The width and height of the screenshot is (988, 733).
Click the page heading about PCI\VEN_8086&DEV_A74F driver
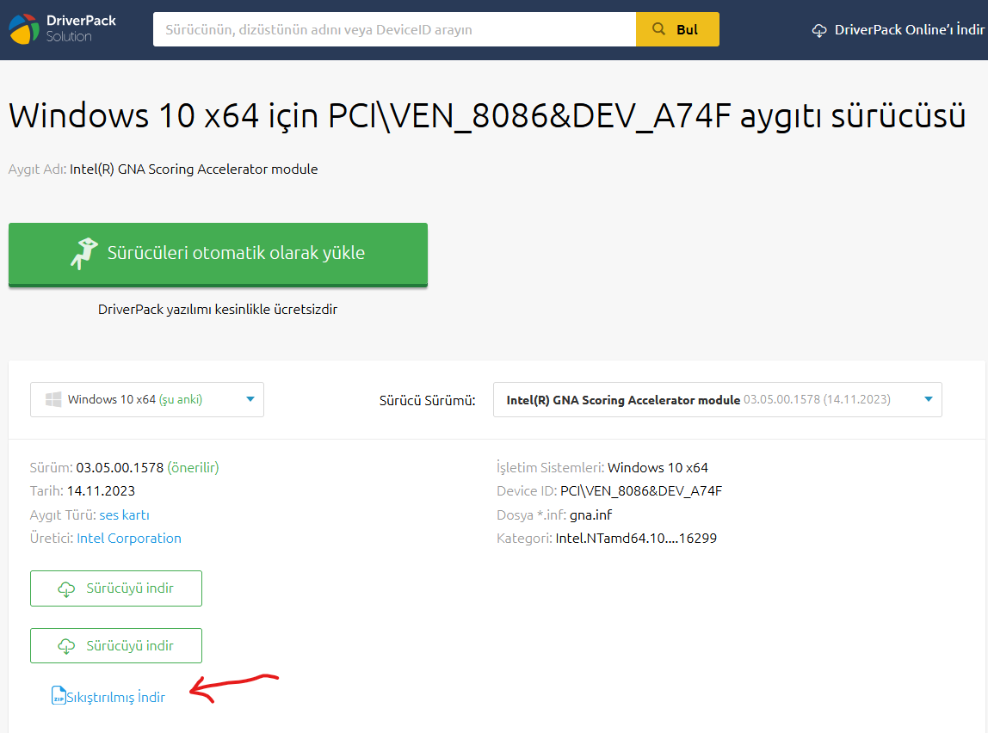(486, 116)
